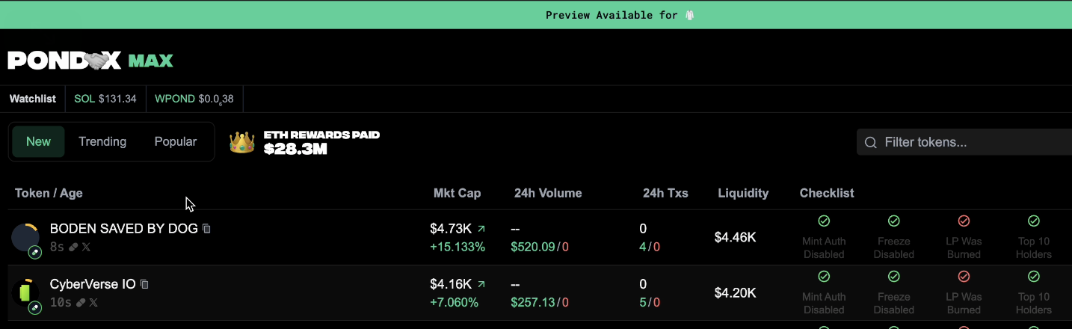
Task: Select the Popular tab
Action: point(176,141)
